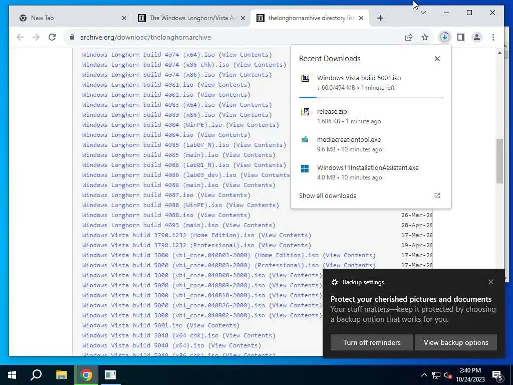513x385 pixels.
Task: Share this page icon
Action: point(409,37)
